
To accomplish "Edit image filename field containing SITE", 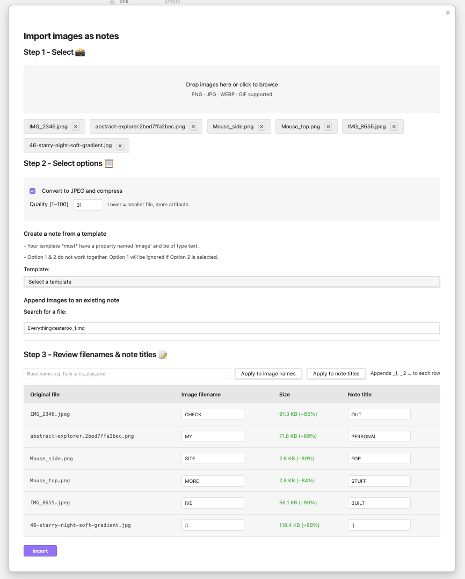I will coord(213,459).
